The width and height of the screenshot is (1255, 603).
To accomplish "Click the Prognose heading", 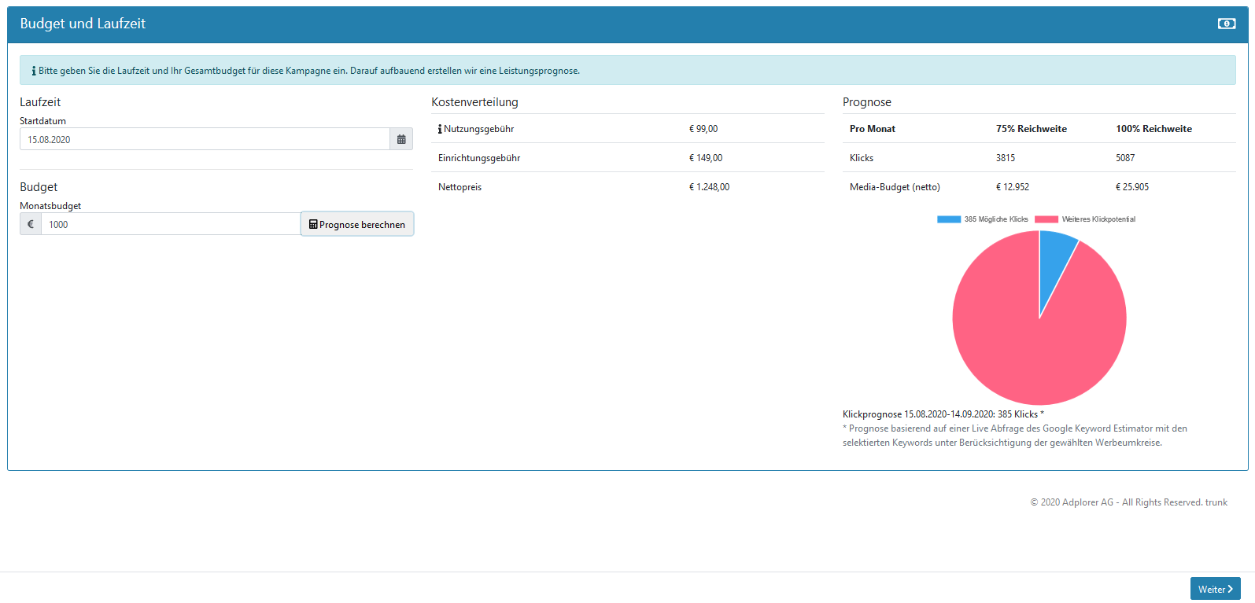I will (x=867, y=102).
